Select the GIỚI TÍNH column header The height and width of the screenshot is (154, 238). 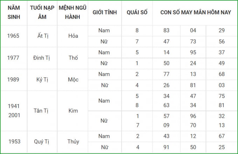click(x=105, y=13)
